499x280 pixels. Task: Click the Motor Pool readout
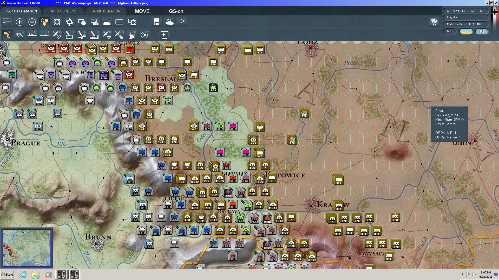coord(465,24)
